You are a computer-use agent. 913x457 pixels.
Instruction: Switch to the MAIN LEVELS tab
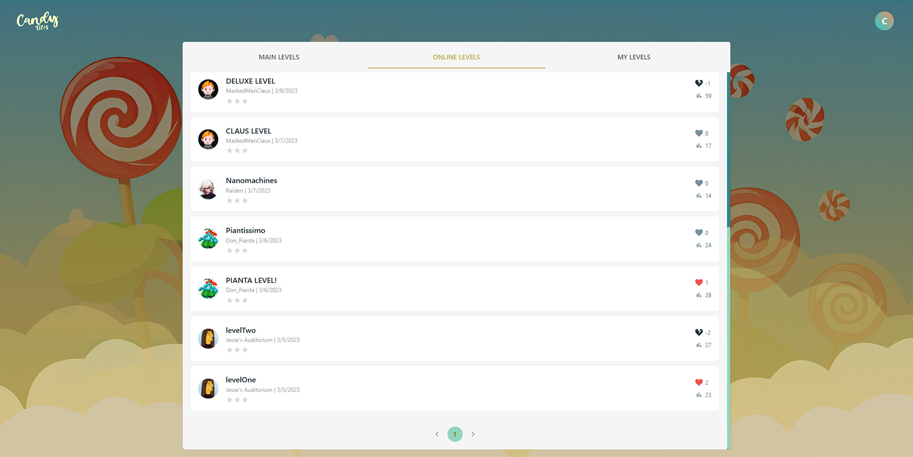point(279,57)
